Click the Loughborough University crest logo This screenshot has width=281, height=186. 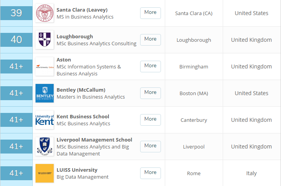[x=44, y=40]
